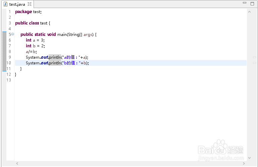
Task: Click the Java file icon on test.java tab
Action: [x=5, y=4]
